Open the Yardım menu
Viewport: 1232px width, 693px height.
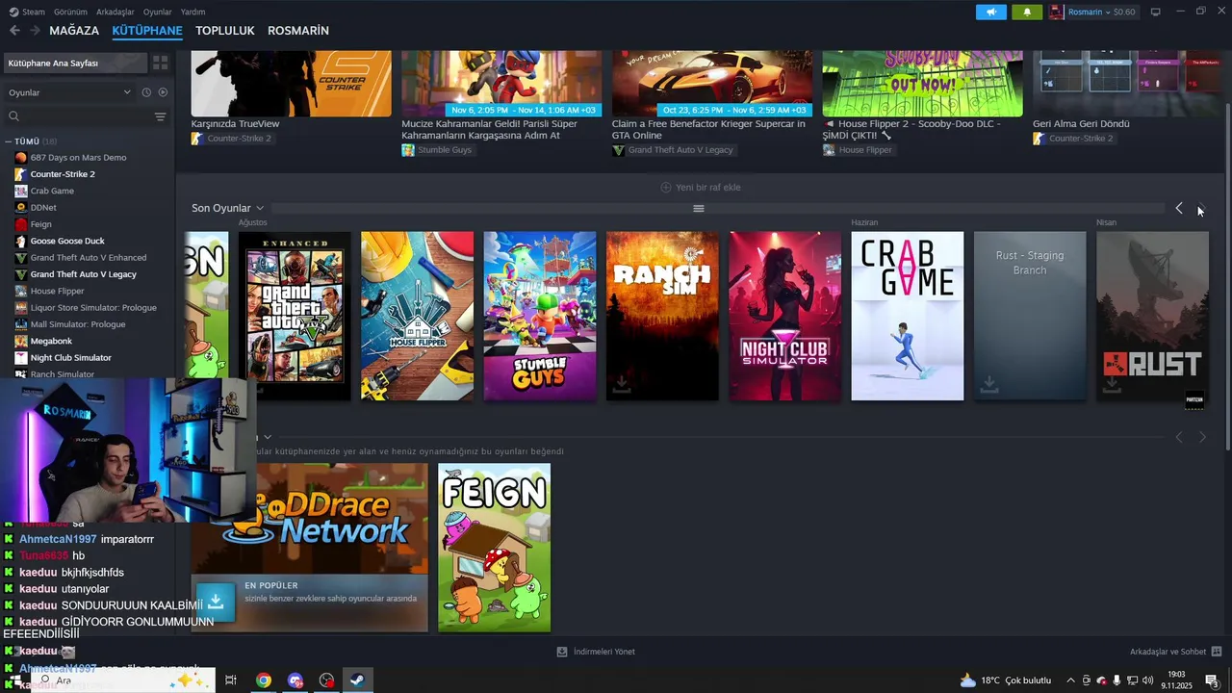(x=193, y=12)
